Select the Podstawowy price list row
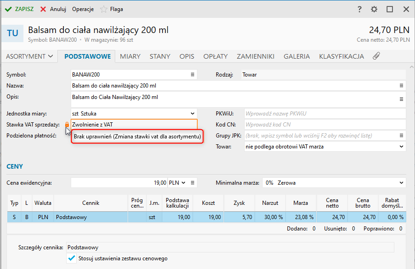The image size is (415, 269). coord(207,217)
